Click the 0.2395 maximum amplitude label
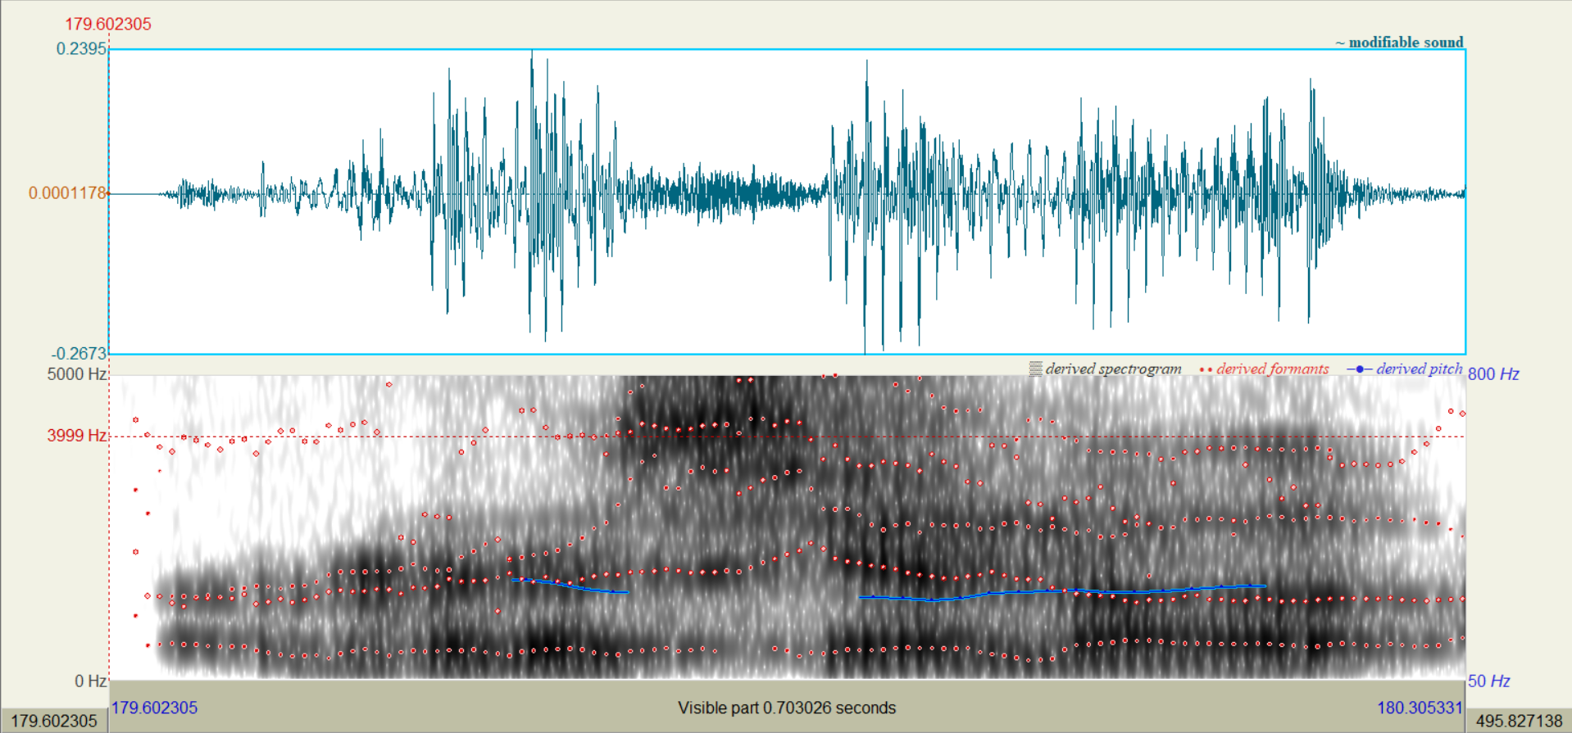 81,49
